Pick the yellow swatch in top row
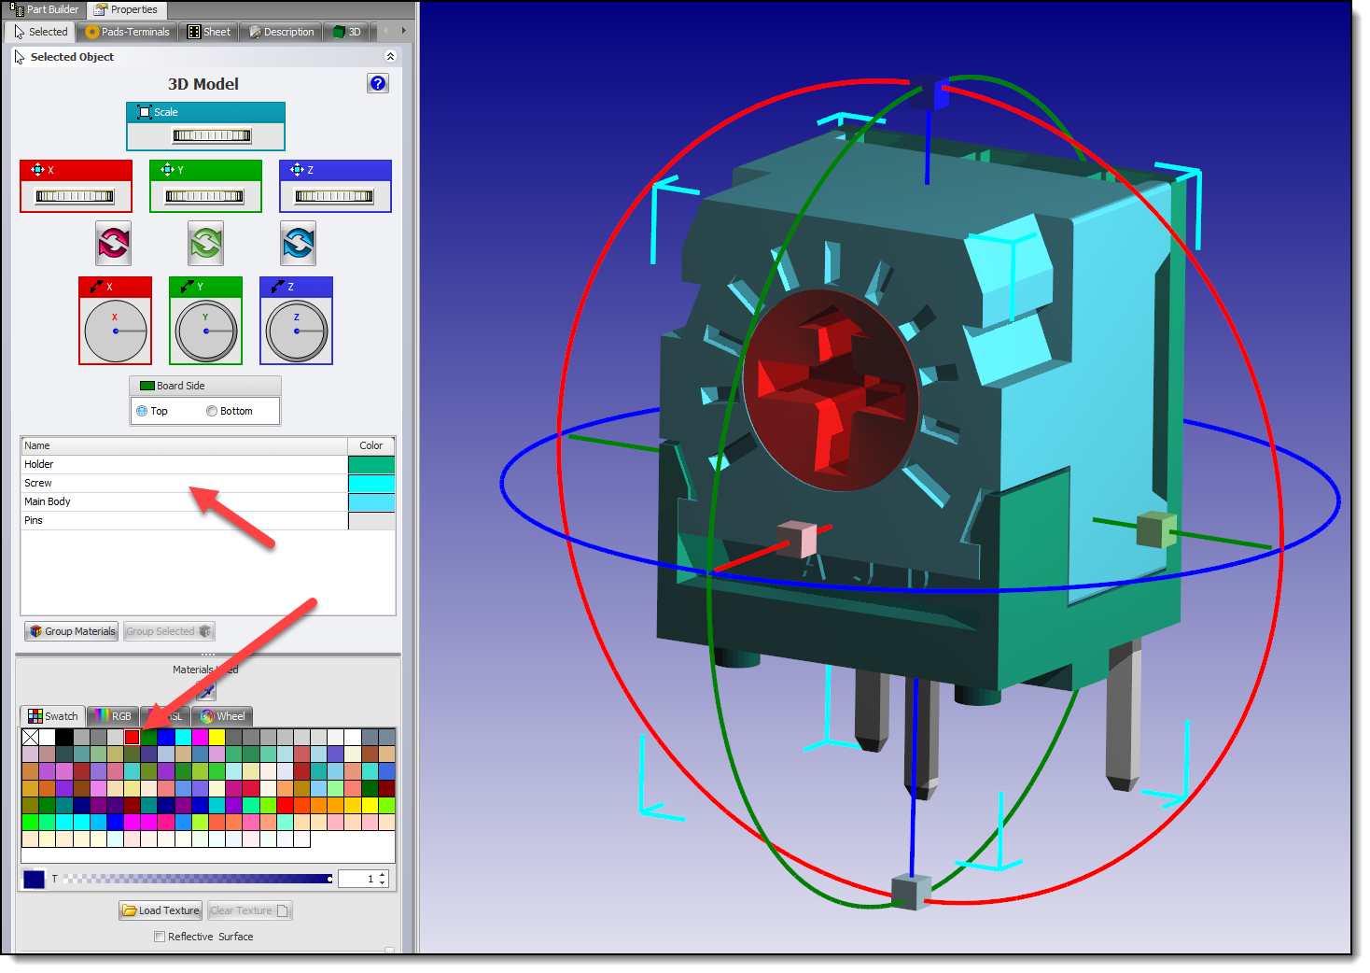This screenshot has width=1370, height=973. coord(217,737)
